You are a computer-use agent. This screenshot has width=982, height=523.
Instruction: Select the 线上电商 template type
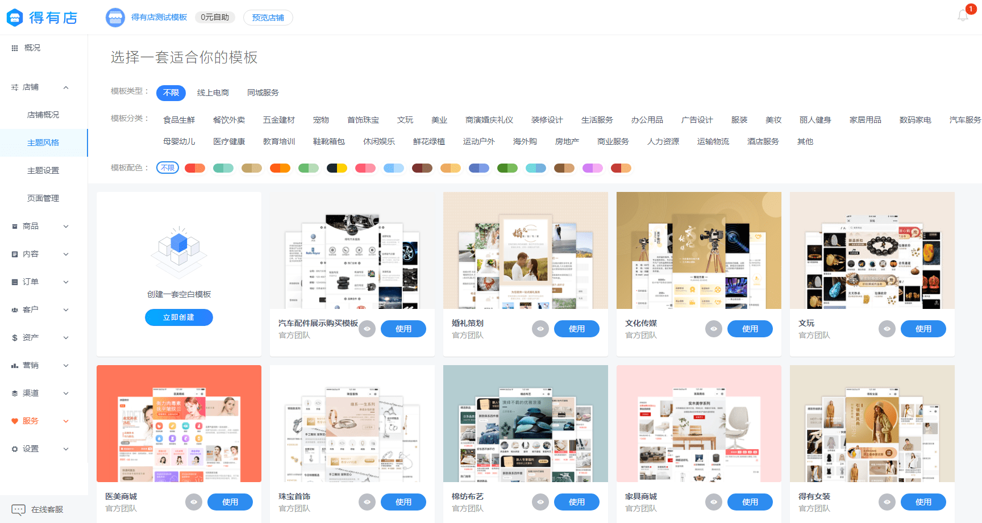(x=213, y=93)
